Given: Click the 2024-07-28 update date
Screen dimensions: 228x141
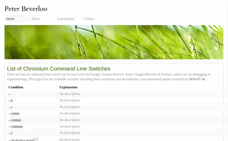Looking at the screenshot, I should 197,79.
